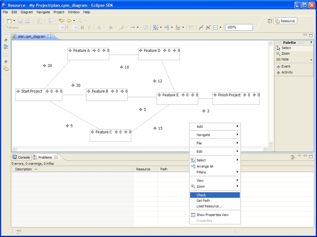The height and width of the screenshot is (237, 317).
Task: Expand the Note tool dropdown in Palette
Action: pos(311,60)
